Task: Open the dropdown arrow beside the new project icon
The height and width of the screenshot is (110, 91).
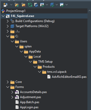Action: pyautogui.click(x=11, y=5)
